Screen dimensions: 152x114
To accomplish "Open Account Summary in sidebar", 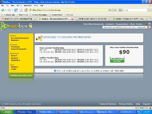I will point(20,38).
